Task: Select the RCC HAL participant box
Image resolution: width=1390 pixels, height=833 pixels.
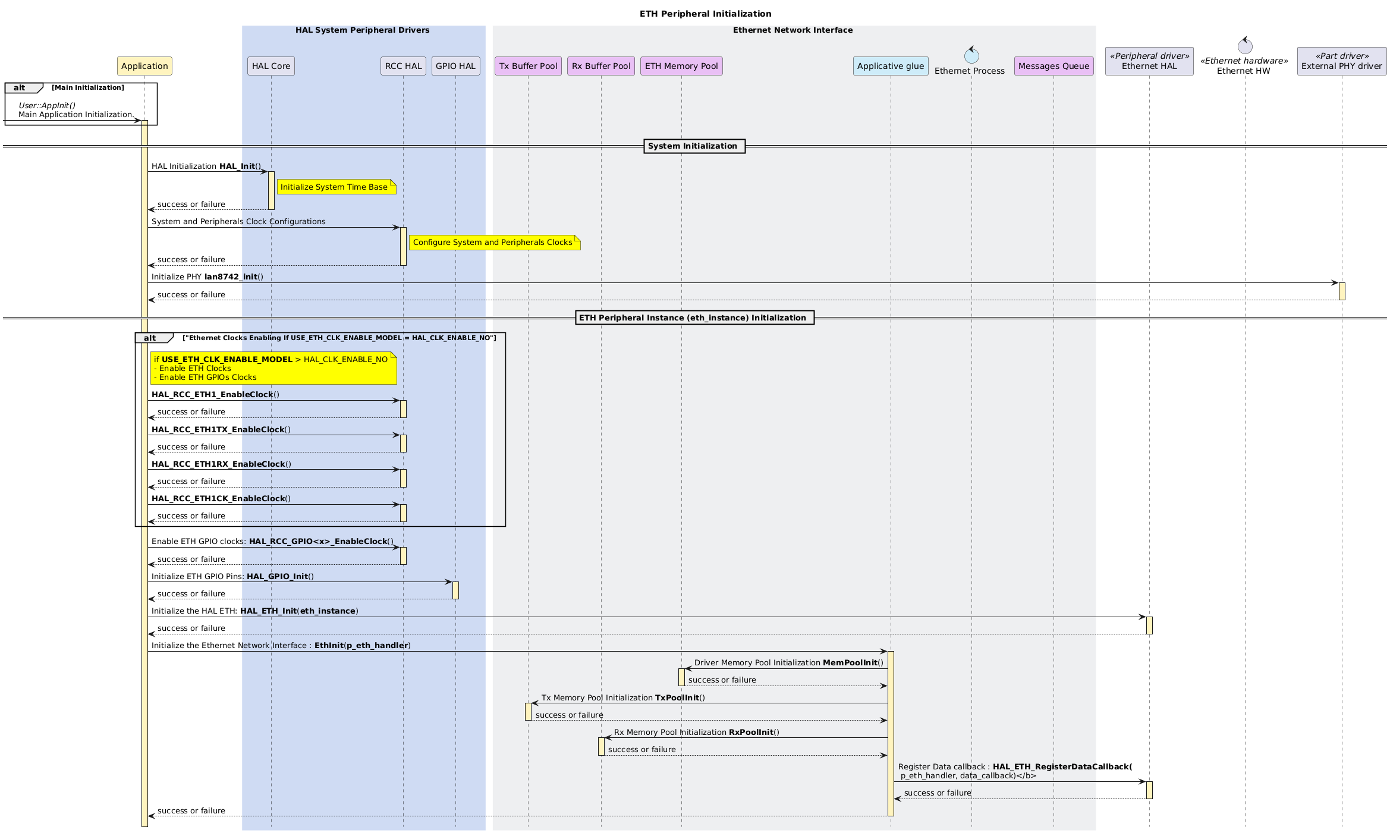Action: point(403,66)
